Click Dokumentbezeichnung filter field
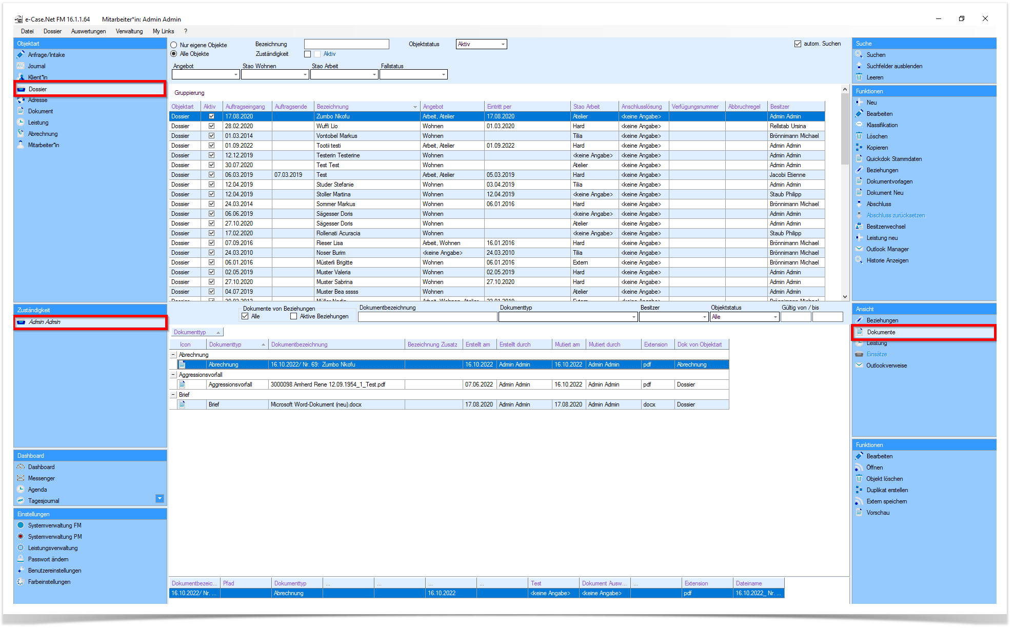 pyautogui.click(x=427, y=317)
